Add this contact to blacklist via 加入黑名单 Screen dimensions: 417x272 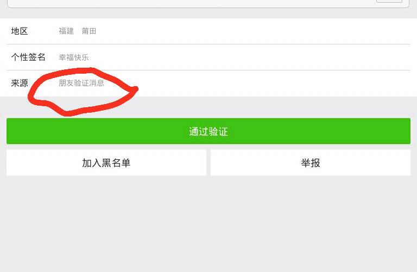click(x=106, y=163)
